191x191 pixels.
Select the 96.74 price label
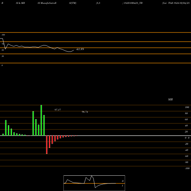pyautogui.click(x=85, y=112)
